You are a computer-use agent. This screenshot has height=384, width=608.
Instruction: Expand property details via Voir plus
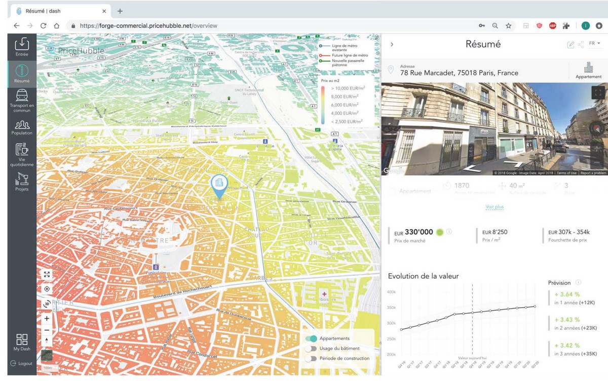[x=494, y=207]
